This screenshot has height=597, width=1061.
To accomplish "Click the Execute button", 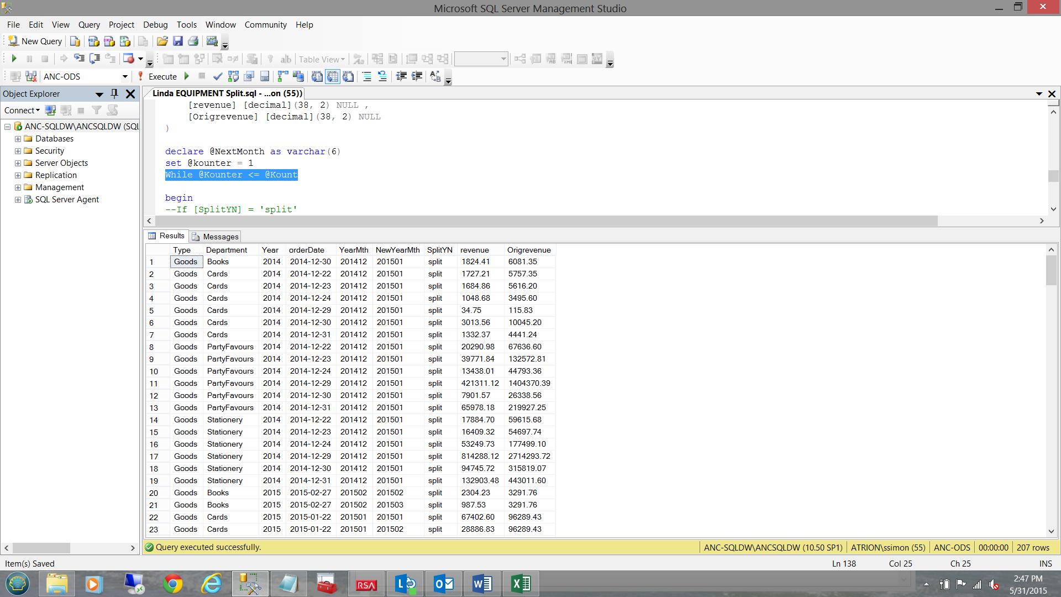I will pos(162,77).
